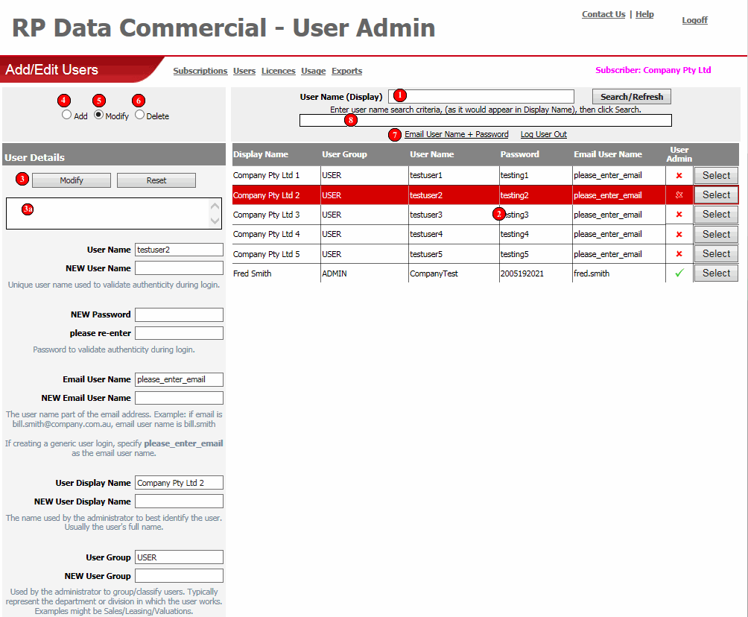Click the status message box below the search hint
The height and width of the screenshot is (617, 748).
coord(486,120)
